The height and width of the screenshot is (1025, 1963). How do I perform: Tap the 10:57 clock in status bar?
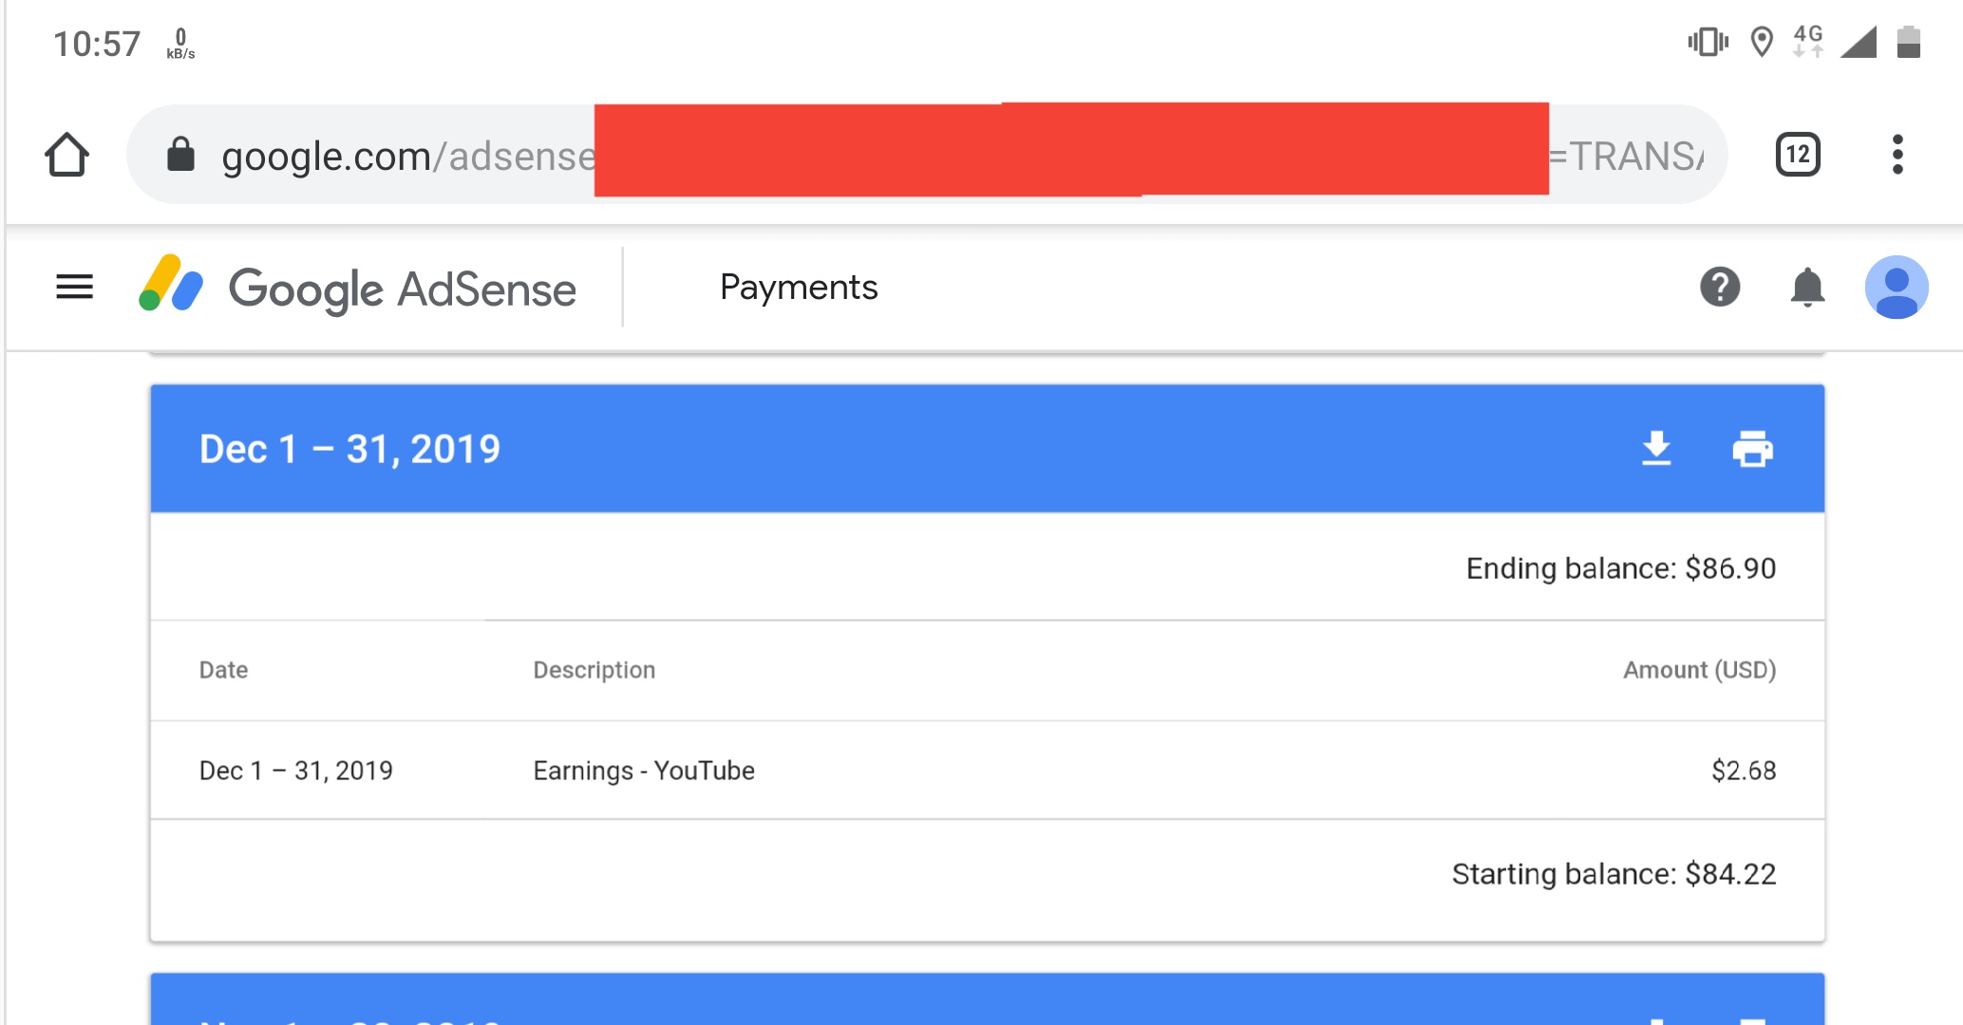(x=97, y=44)
